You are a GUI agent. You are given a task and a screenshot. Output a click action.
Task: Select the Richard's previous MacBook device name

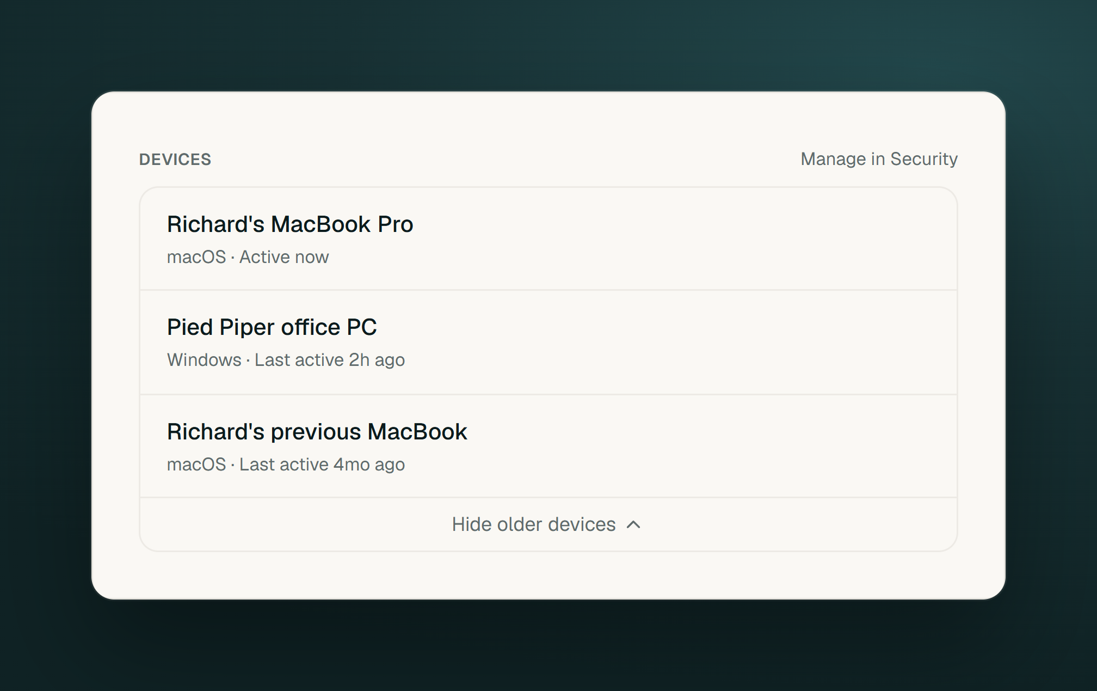317,432
